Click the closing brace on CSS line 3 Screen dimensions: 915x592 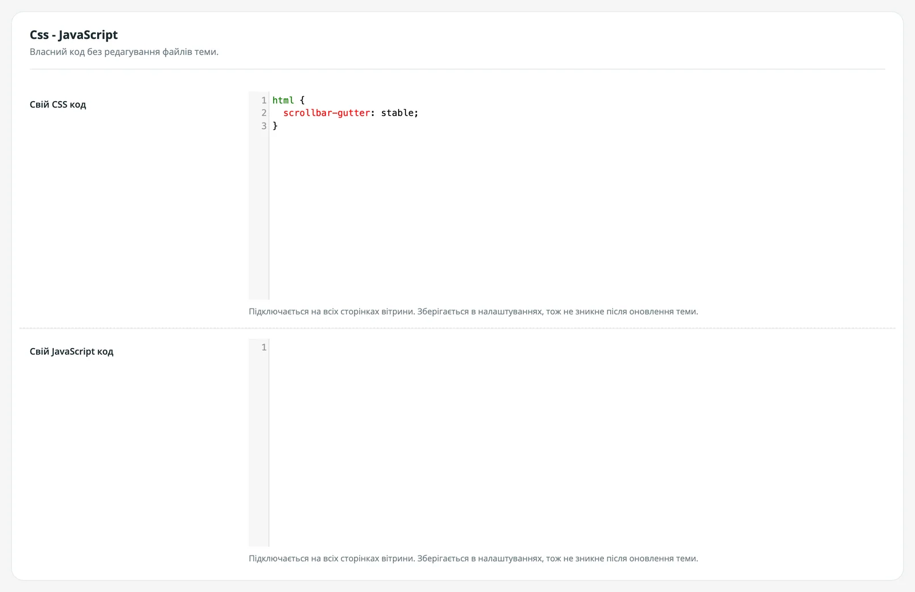point(275,126)
